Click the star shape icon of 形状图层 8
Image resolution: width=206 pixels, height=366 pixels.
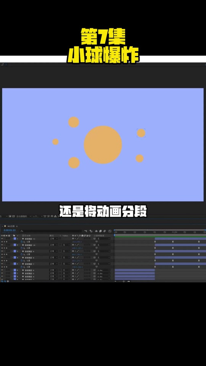(x=23, y=258)
